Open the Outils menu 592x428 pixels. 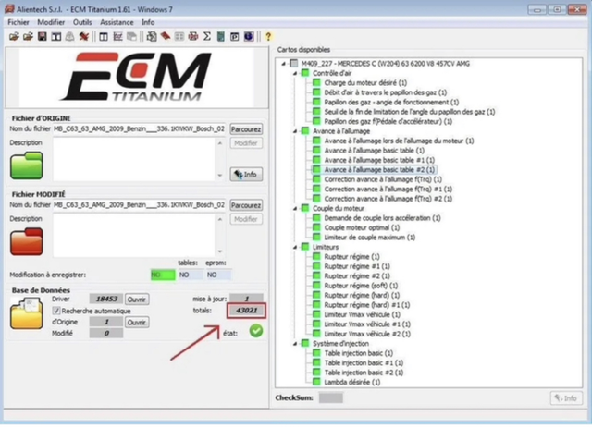coord(83,21)
